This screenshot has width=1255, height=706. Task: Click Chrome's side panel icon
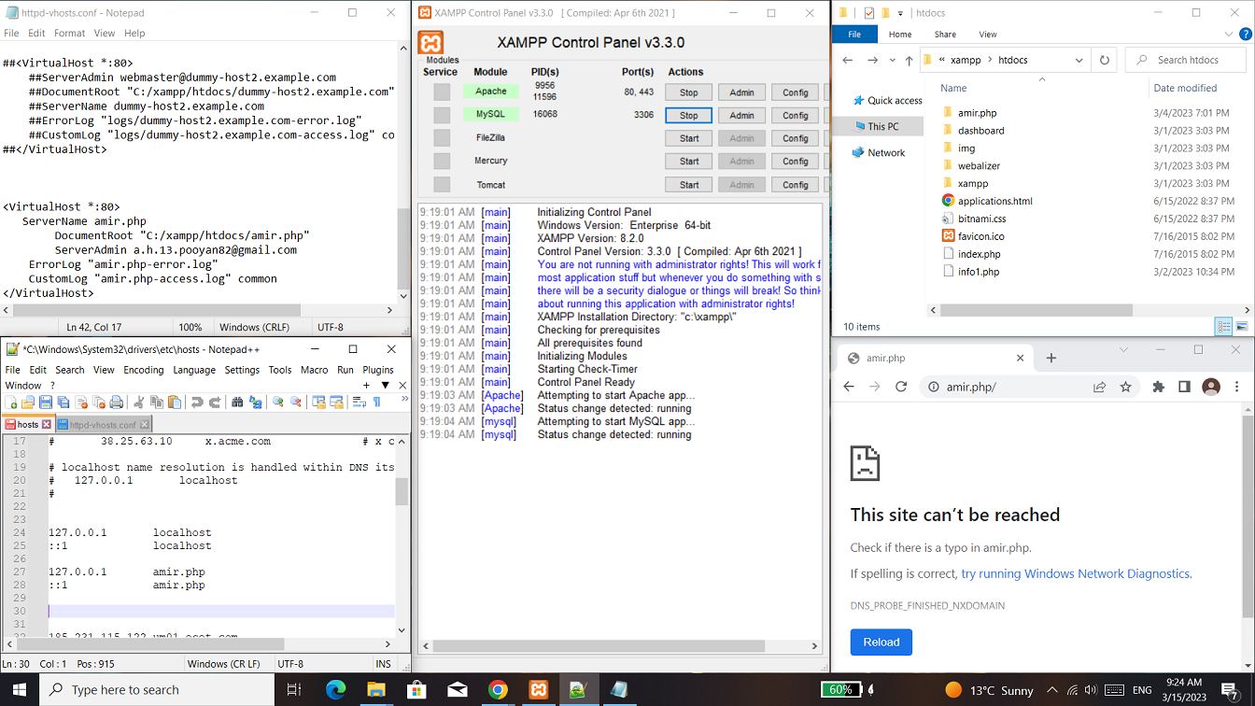tap(1184, 387)
